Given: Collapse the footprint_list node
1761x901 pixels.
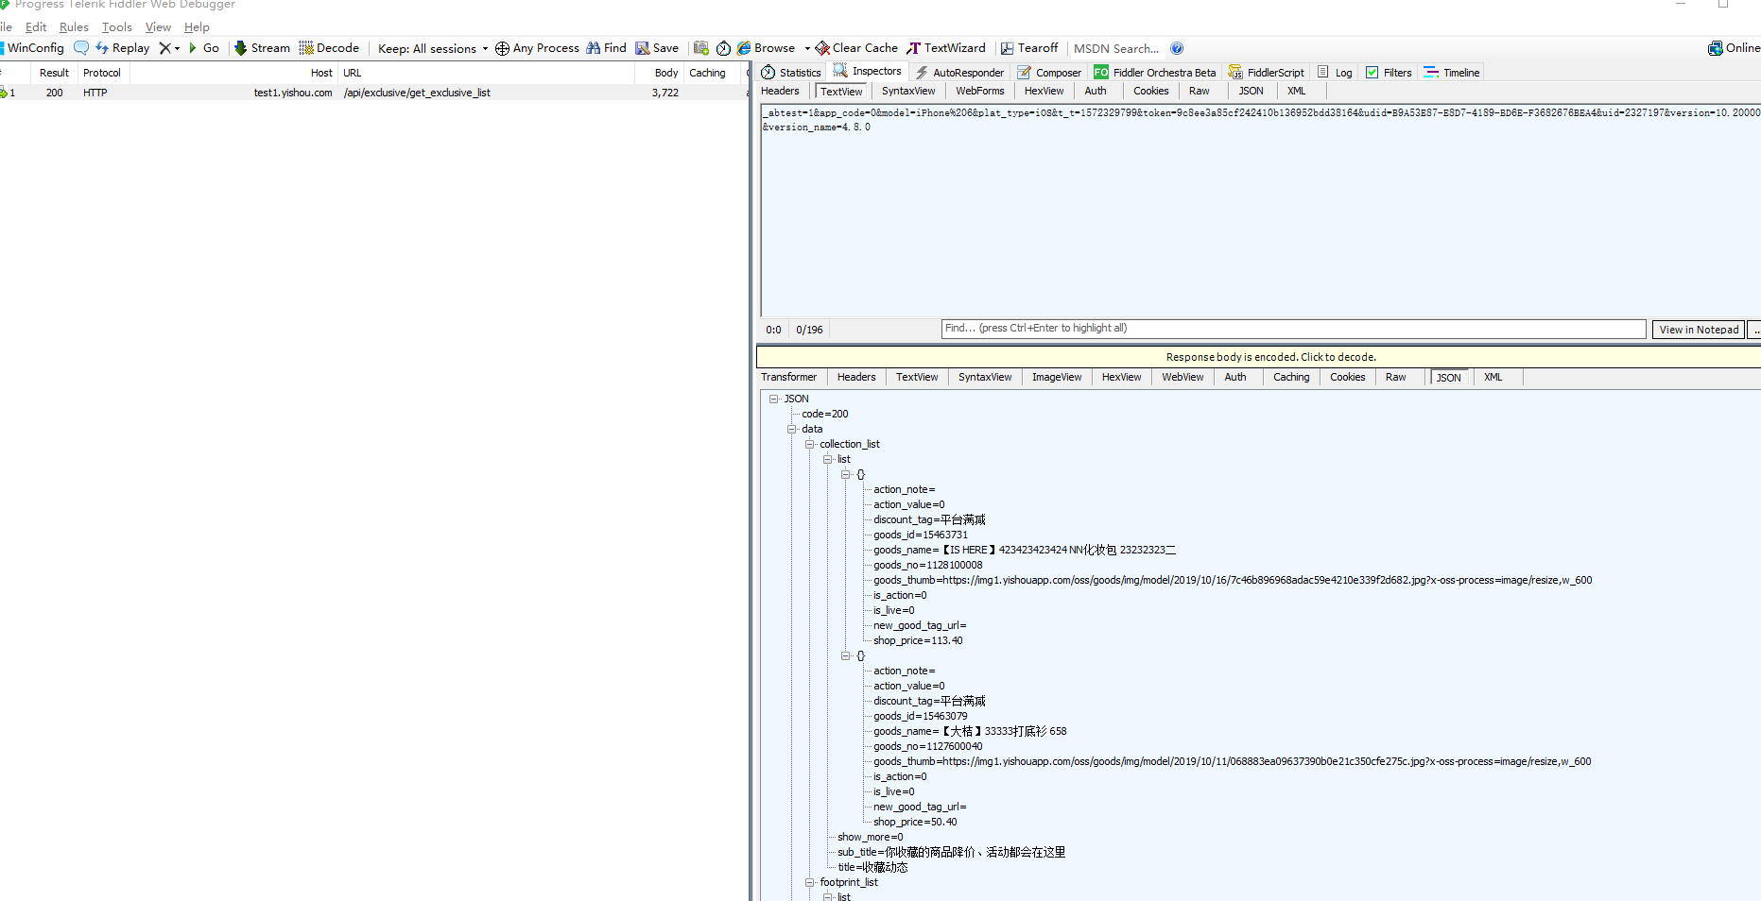Looking at the screenshot, I should tap(810, 882).
